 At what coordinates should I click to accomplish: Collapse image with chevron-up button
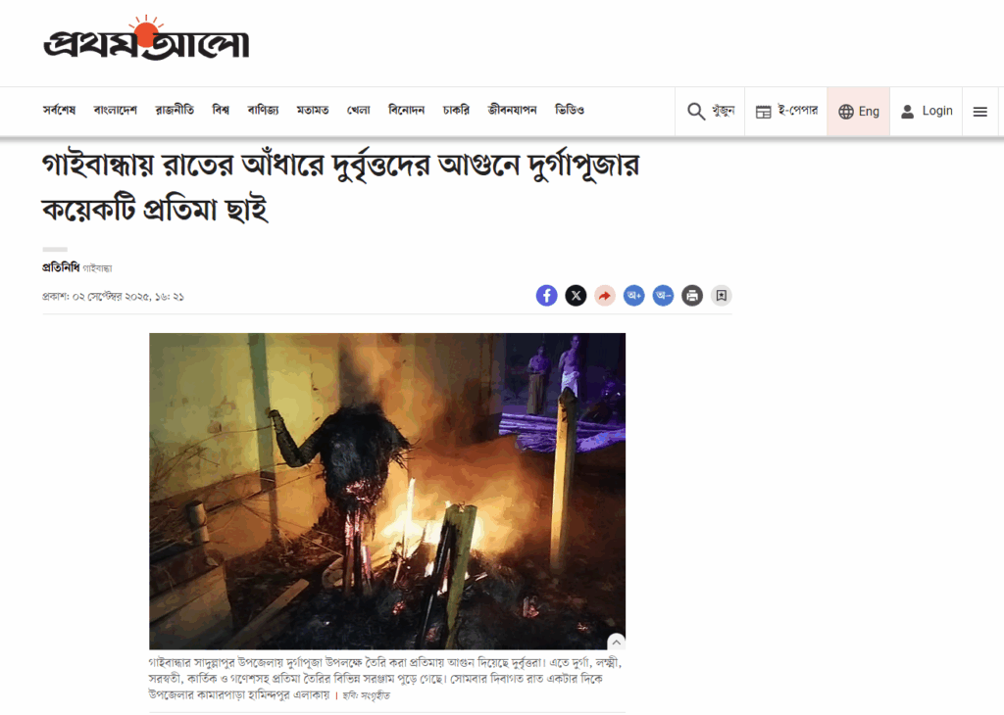tap(616, 642)
